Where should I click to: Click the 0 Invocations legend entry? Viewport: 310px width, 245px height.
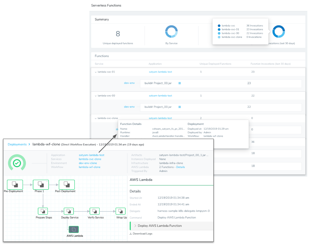click(254, 37)
